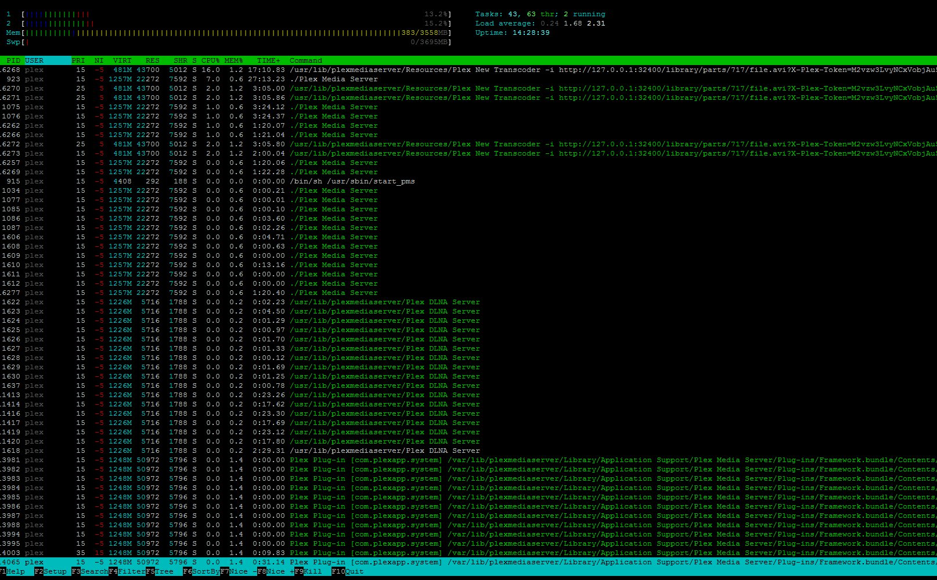Select the Plex Media Server row PID 1612
937x580 pixels.
pos(468,283)
